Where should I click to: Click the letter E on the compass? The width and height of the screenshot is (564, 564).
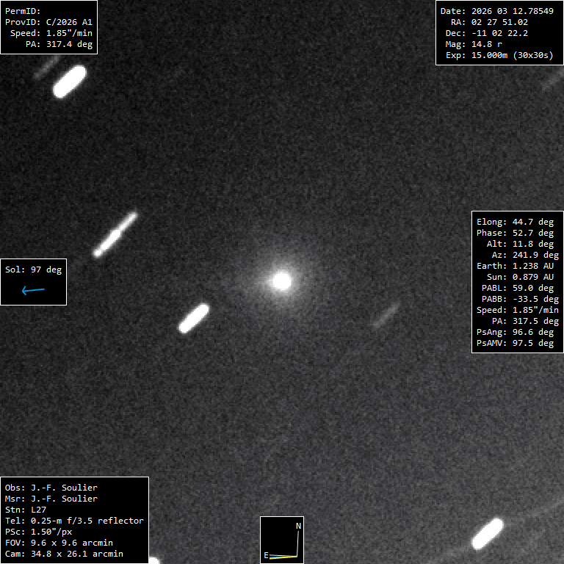coord(266,555)
